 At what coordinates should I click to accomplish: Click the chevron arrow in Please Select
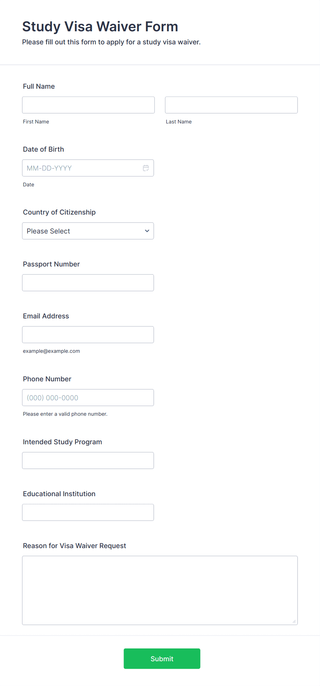click(x=147, y=231)
